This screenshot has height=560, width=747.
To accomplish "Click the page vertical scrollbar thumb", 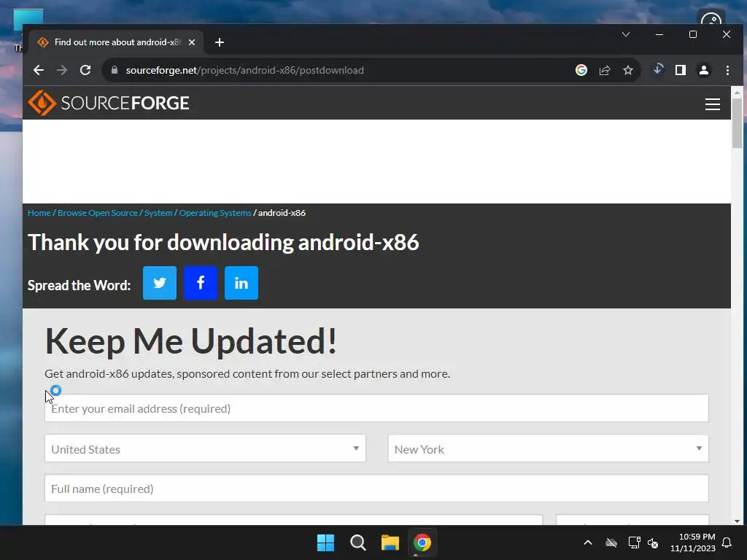I will [x=737, y=123].
